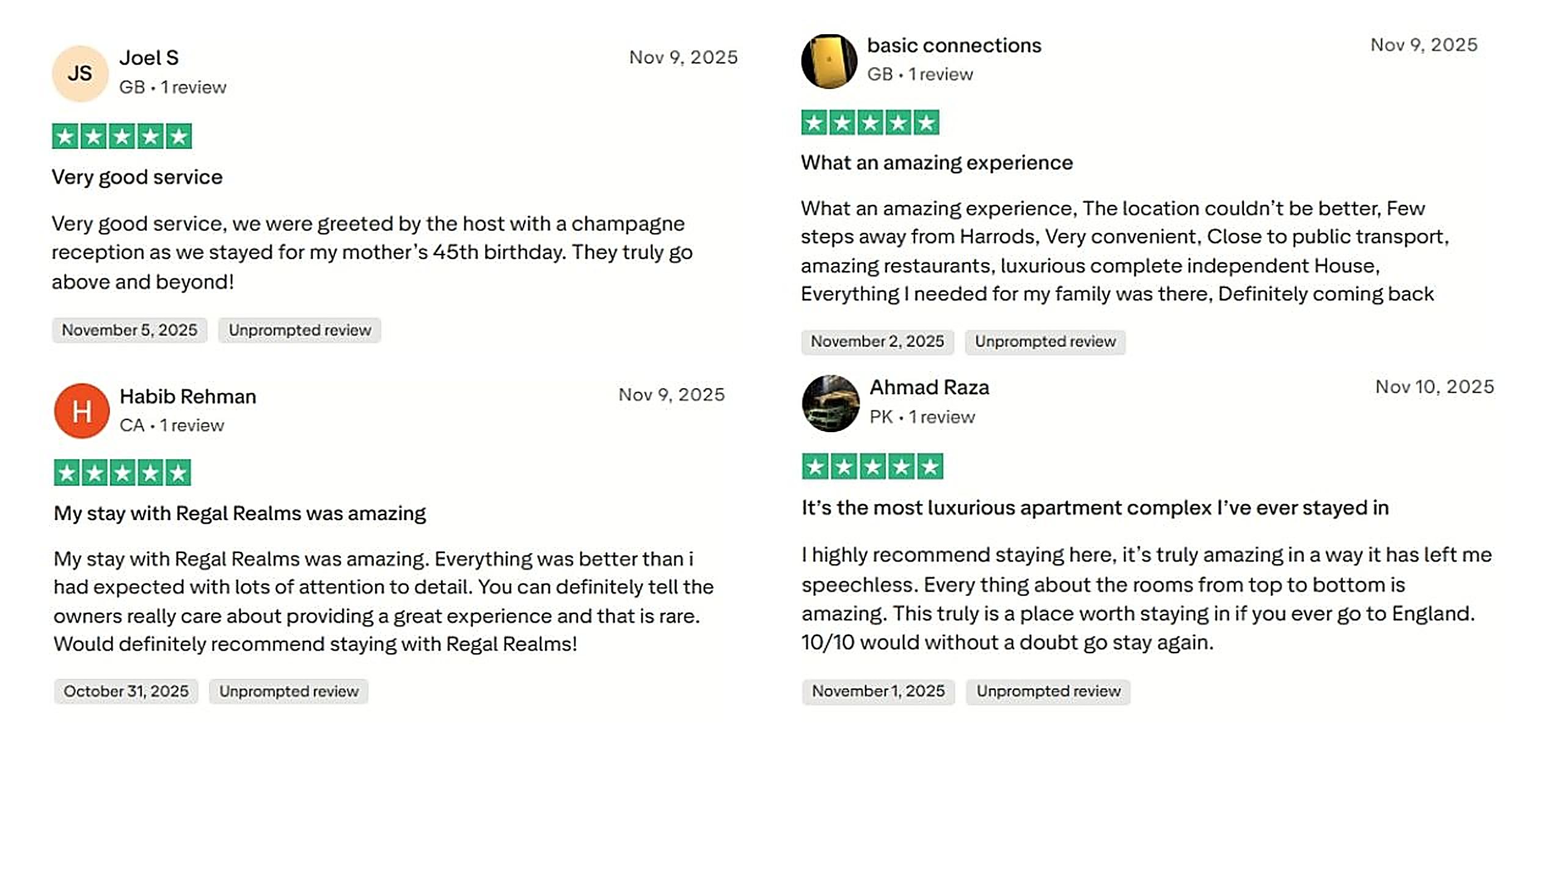1564x879 pixels.
Task: Click Ahmad Raza's profile photo
Action: coord(830,403)
